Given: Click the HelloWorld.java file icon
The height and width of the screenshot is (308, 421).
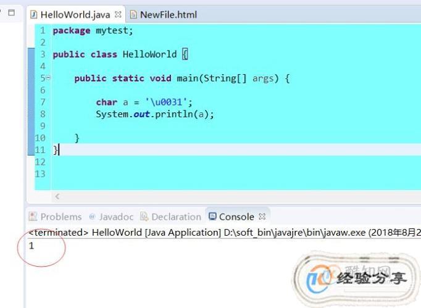Looking at the screenshot, I should [33, 14].
